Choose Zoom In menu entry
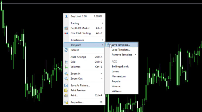202x112 pixels. (84, 74)
